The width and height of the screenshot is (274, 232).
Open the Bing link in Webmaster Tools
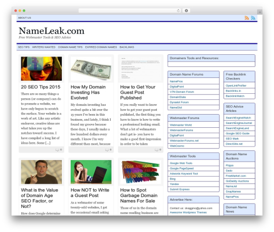click(x=173, y=179)
